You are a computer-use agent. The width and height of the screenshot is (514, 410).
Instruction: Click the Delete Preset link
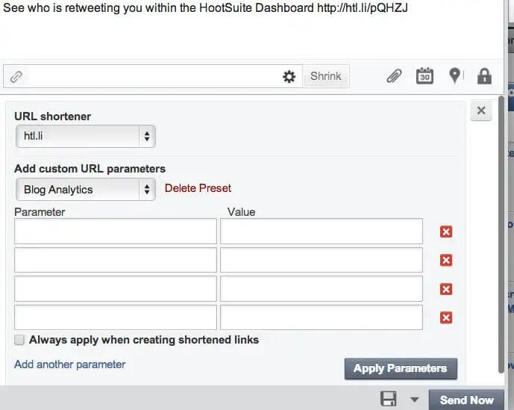[x=198, y=188]
